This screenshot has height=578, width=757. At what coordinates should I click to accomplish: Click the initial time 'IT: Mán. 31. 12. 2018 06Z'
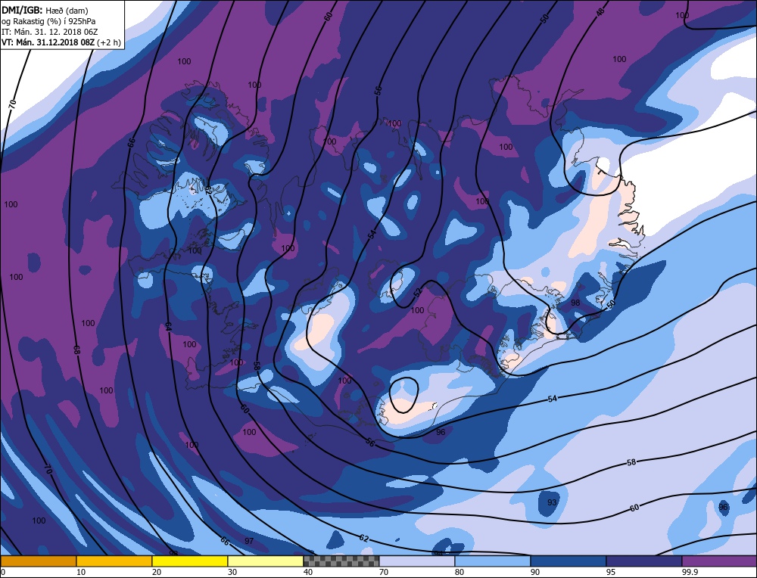50,32
